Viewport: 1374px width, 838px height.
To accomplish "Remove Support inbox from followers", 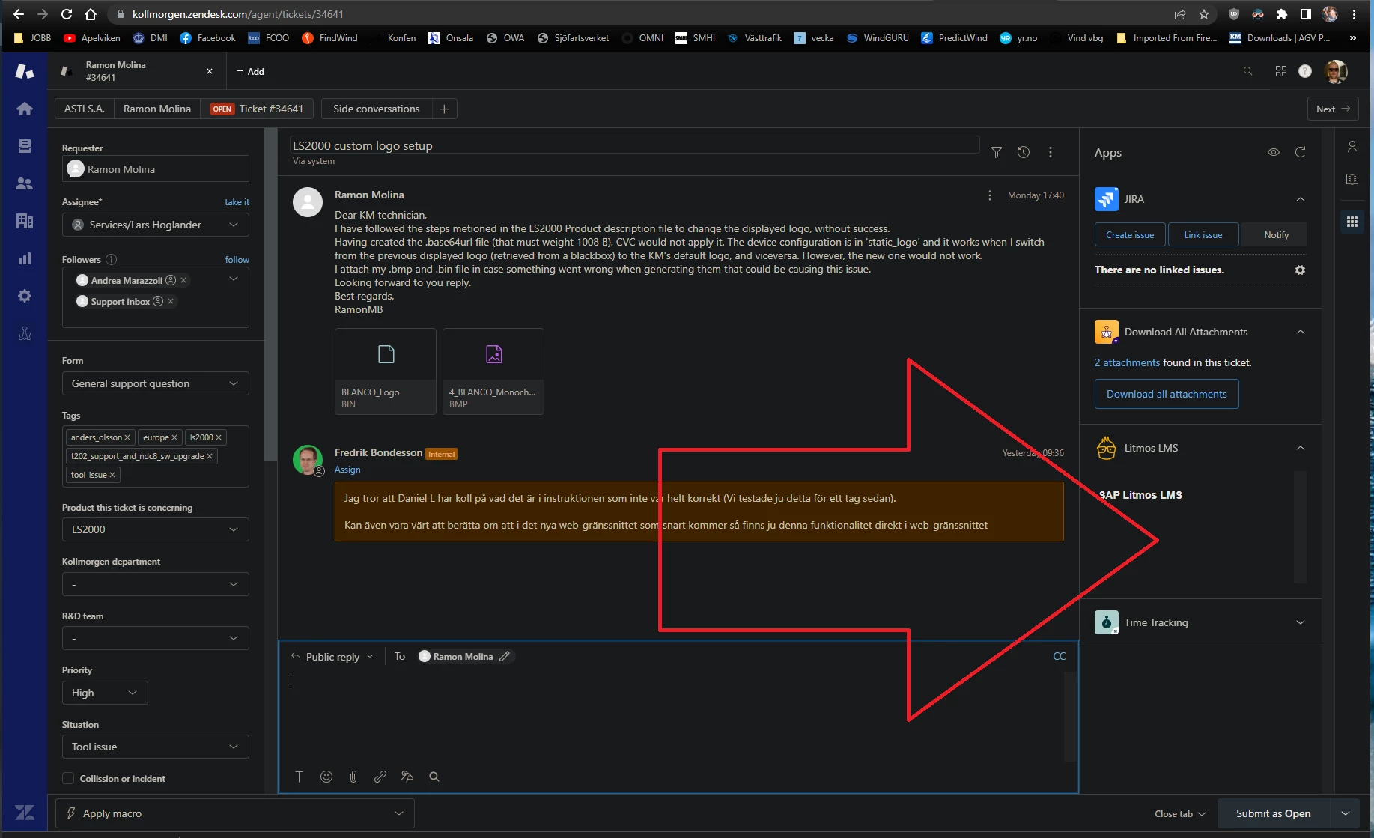I will click(x=171, y=301).
